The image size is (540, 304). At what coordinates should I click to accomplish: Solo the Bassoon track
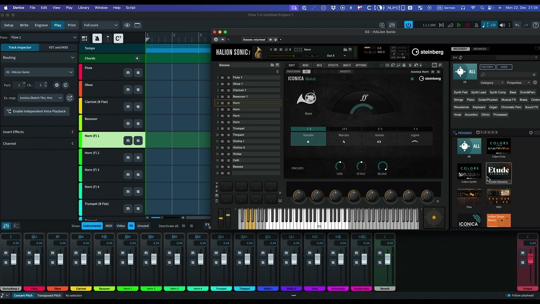point(138,123)
